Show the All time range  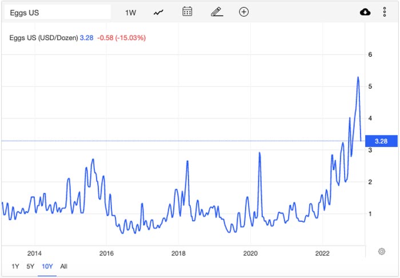[64, 266]
